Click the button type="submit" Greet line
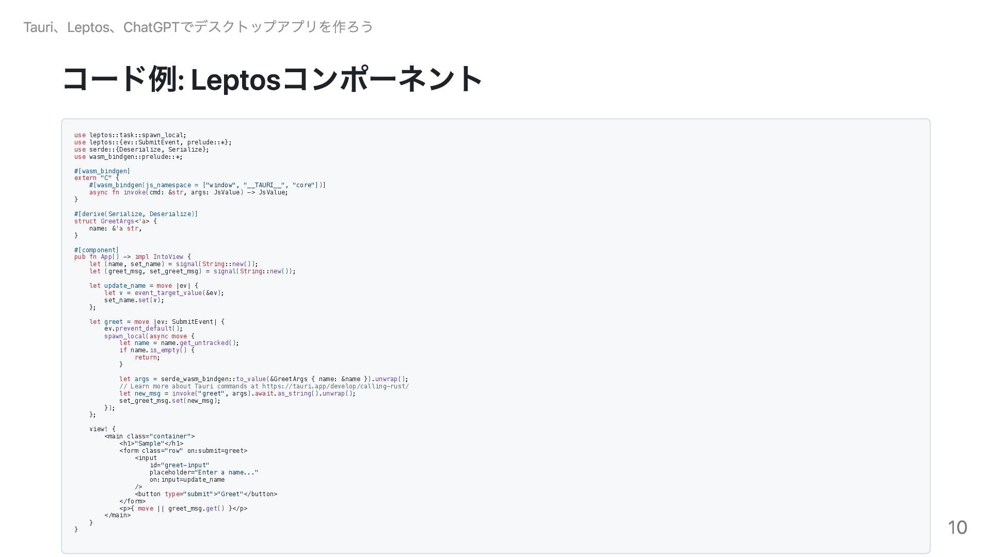The height and width of the screenshot is (557, 991). coord(206,494)
